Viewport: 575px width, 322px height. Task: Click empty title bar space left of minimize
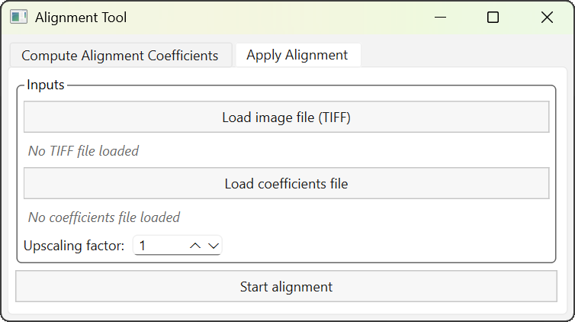point(305,18)
